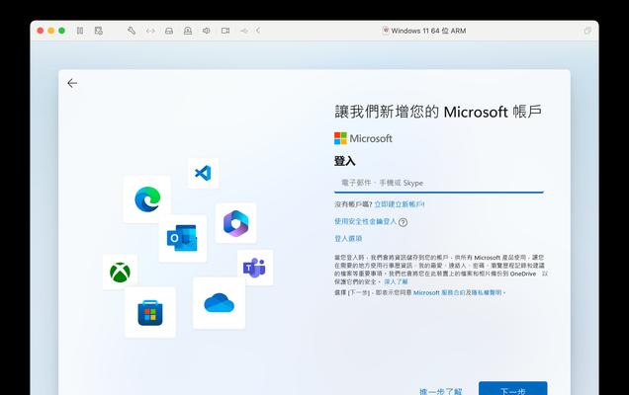Open the USB devices toolbar icon

tap(244, 31)
